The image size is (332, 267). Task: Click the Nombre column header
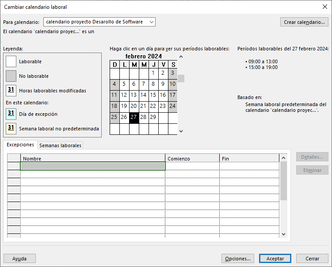click(x=93, y=158)
